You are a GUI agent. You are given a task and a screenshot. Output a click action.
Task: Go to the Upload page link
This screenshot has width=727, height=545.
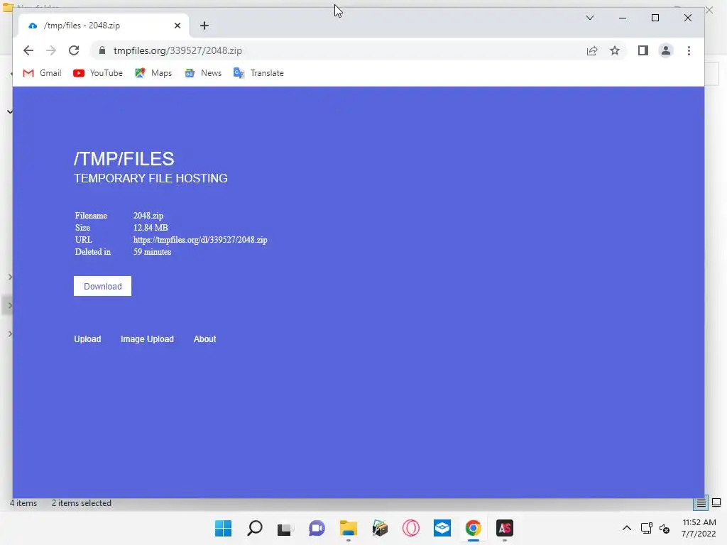(x=87, y=338)
